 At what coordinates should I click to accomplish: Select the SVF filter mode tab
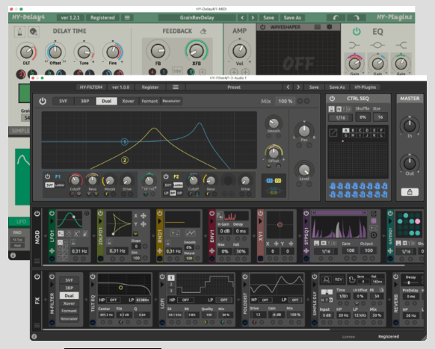click(63, 101)
